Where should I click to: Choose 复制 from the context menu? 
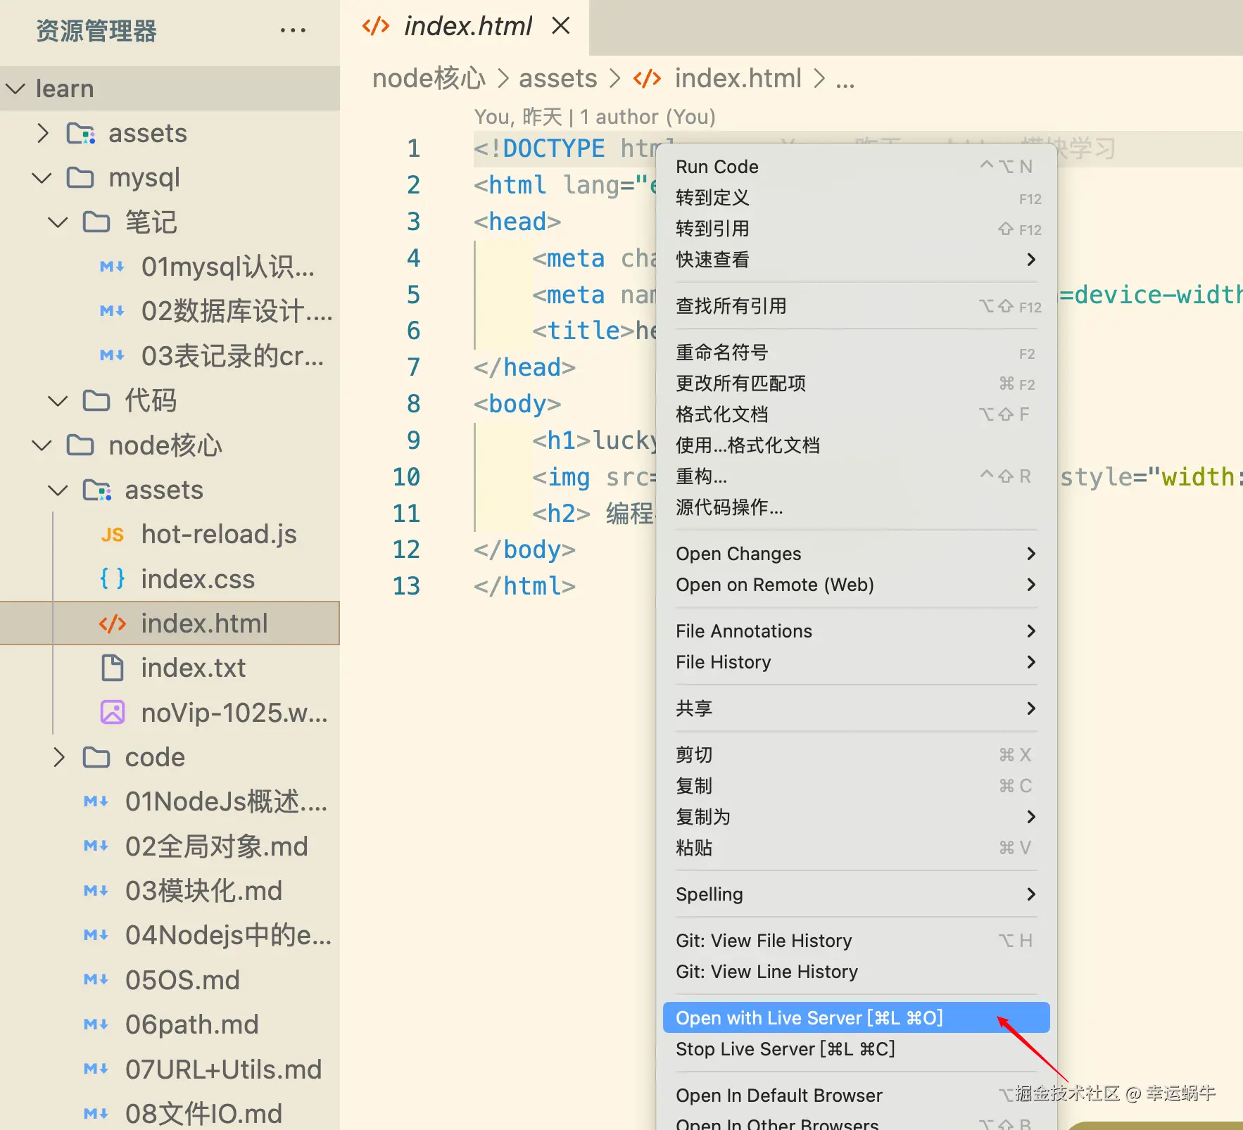[x=856, y=786]
